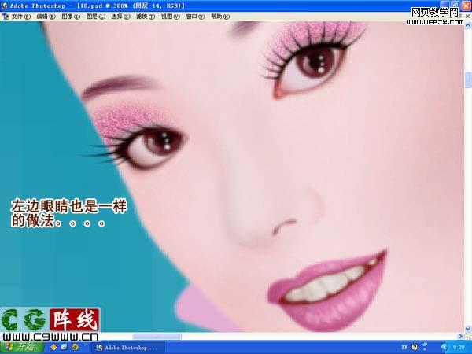Open the 滤镜(T) Filter menu
This screenshot has height=354, width=472.
146,17
